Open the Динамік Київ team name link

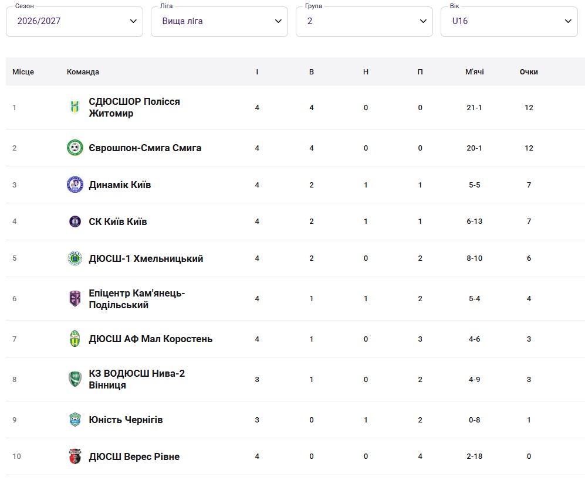tap(120, 185)
